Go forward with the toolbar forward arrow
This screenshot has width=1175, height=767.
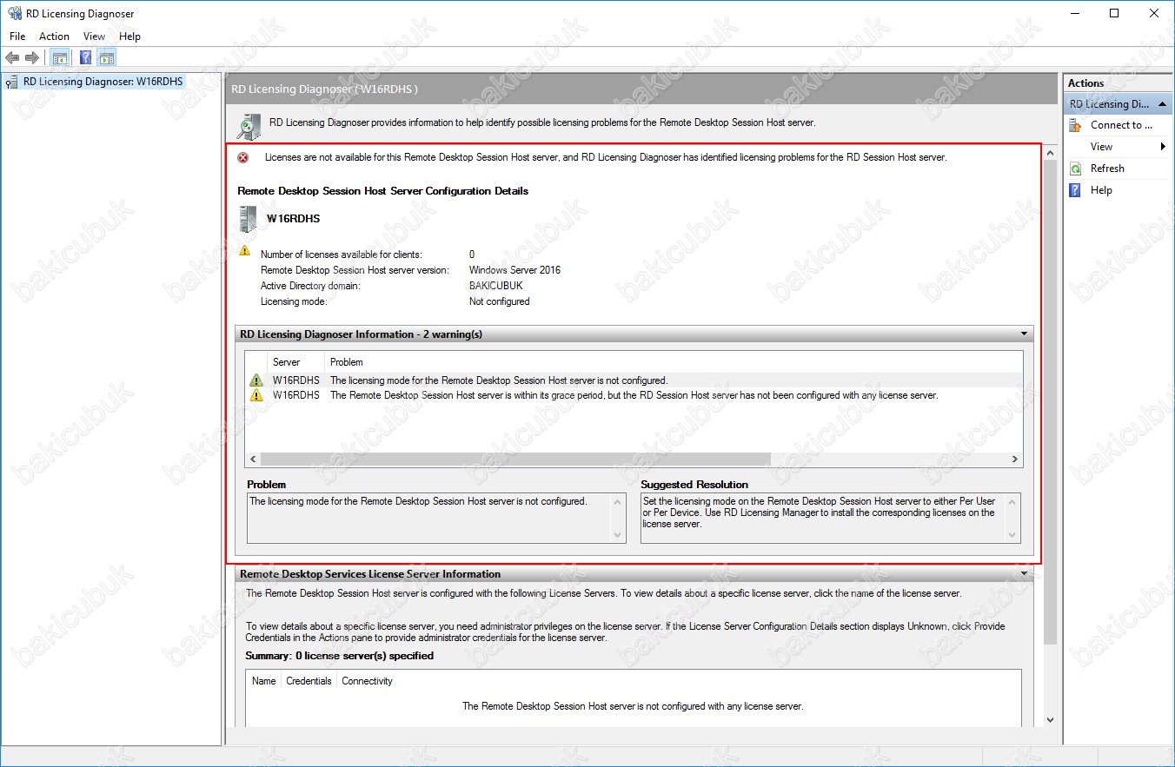pyautogui.click(x=32, y=57)
